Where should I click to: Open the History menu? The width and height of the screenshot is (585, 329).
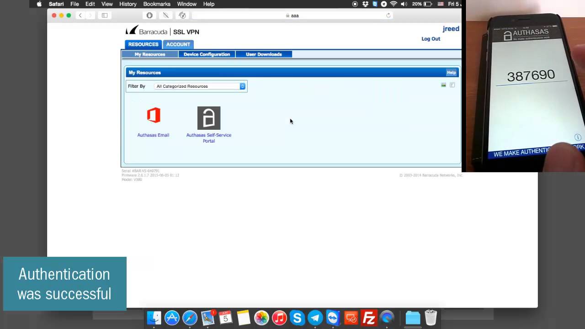128,4
